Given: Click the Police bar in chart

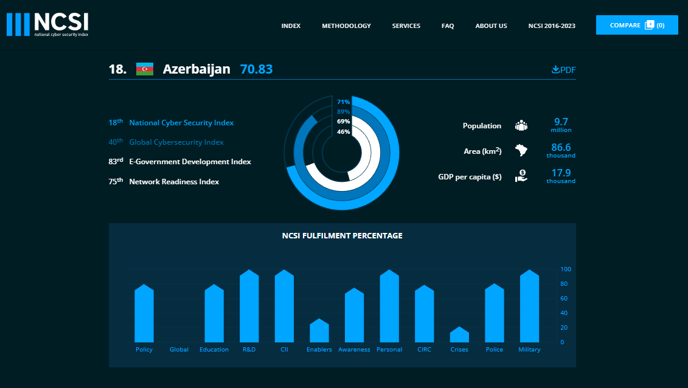Looking at the screenshot, I should [495, 313].
